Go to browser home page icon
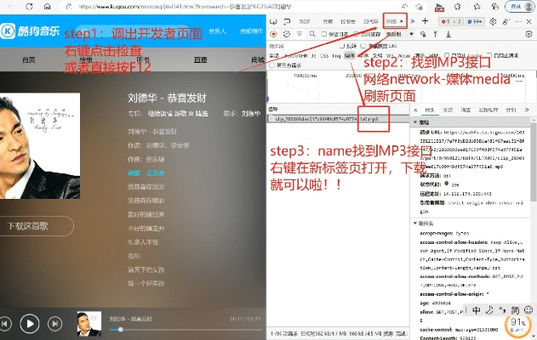Screen dimensions: 537x340 [48, 7]
